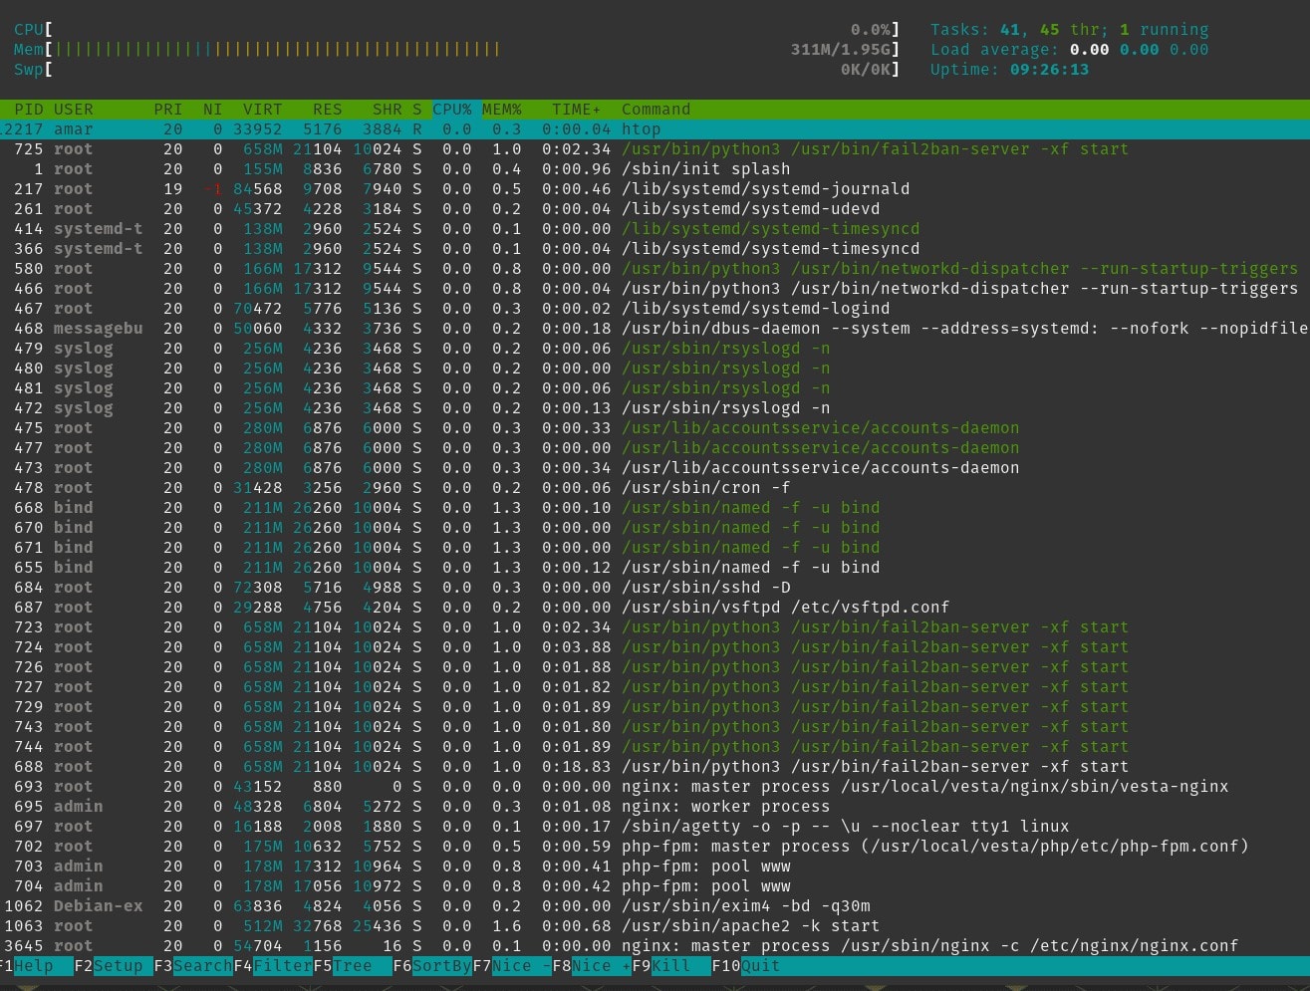1310x991 pixels.
Task: Select PID 744 fail2ban-server thread row
Action: (655, 747)
